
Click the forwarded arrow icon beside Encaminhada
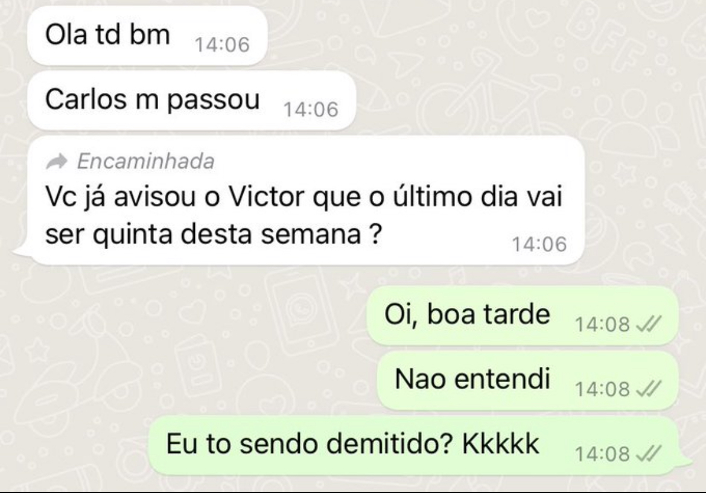pos(56,161)
